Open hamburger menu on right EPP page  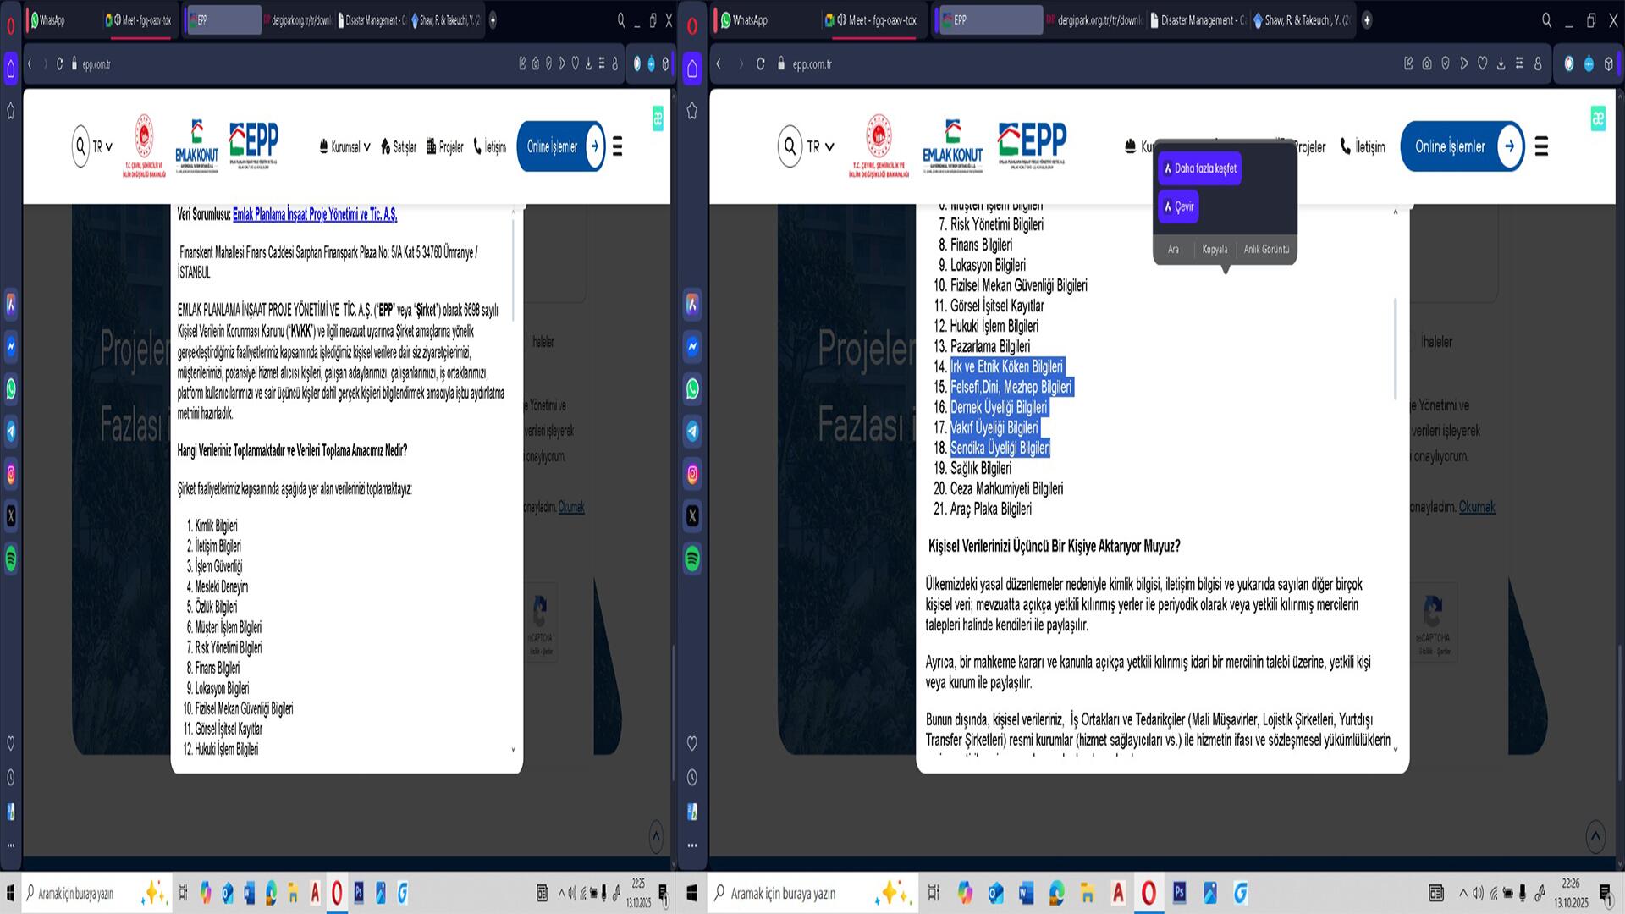(x=1541, y=146)
